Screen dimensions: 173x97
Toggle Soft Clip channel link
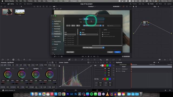(x=103, y=79)
